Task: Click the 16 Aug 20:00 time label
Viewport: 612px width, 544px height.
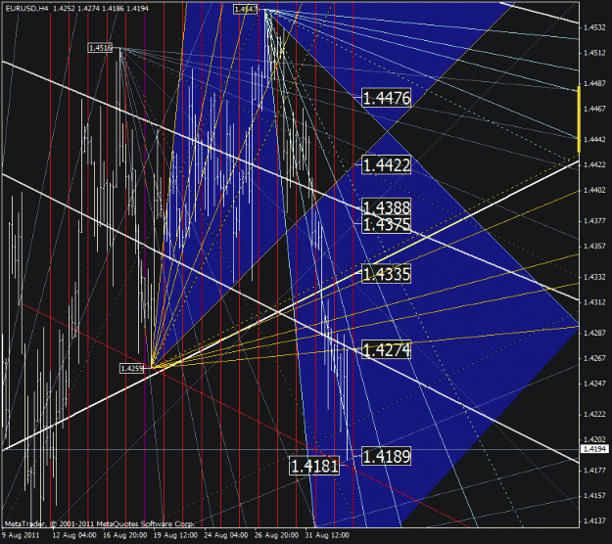Action: click(125, 535)
